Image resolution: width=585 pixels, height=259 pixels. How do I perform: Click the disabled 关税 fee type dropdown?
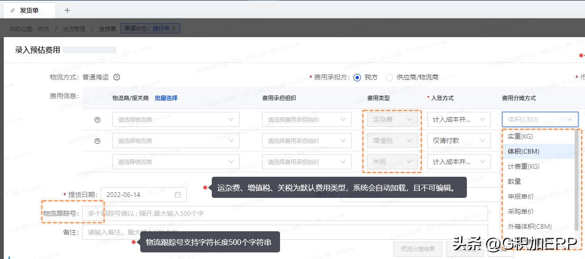click(x=393, y=162)
